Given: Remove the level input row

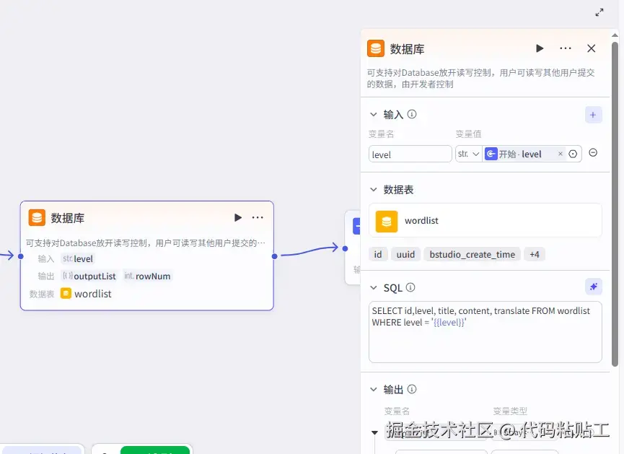Looking at the screenshot, I should pos(593,152).
